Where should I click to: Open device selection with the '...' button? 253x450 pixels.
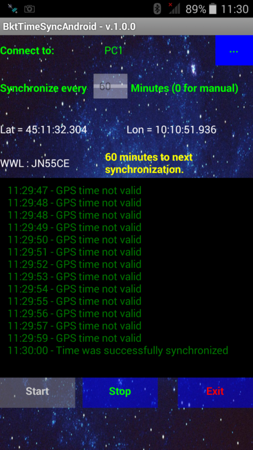234,50
